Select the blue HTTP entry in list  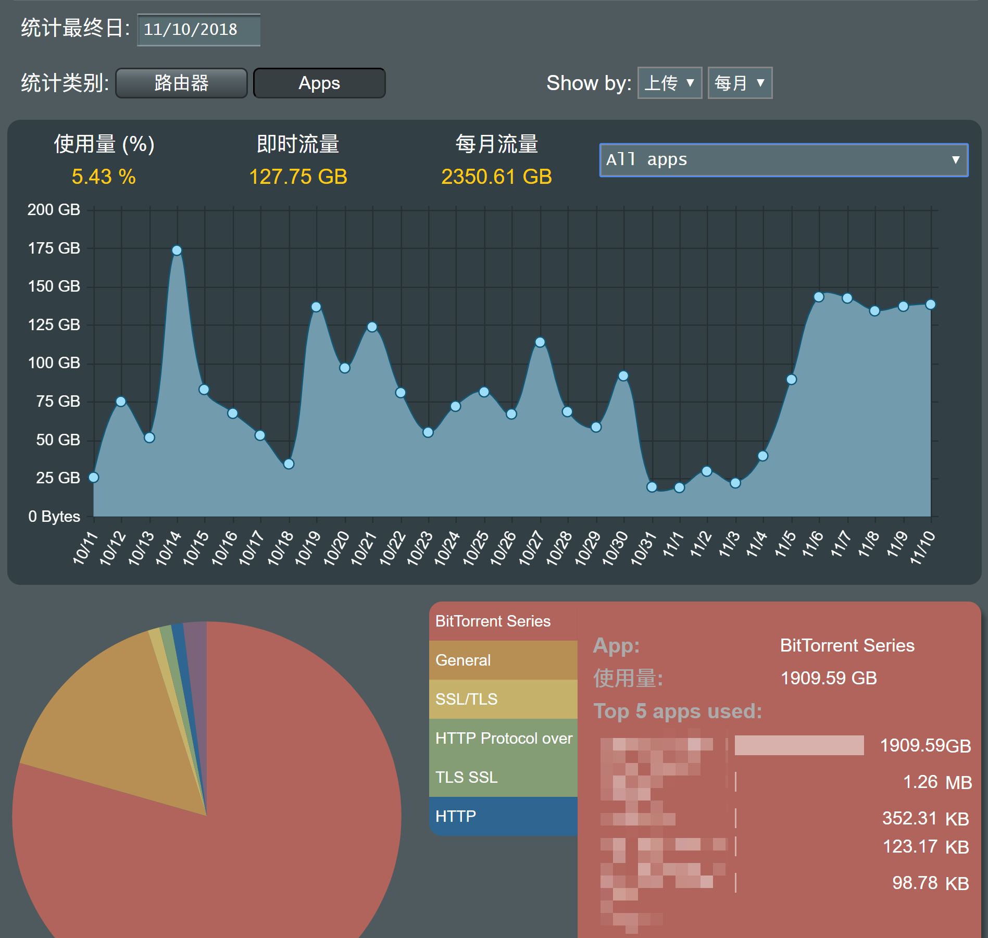click(503, 816)
